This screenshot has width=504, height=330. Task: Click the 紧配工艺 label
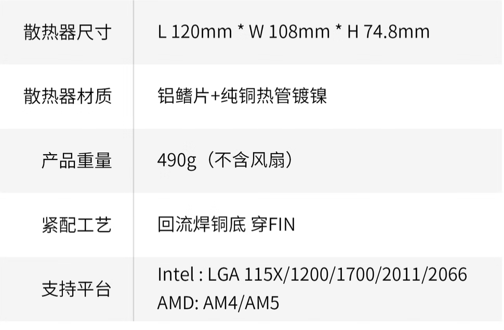coord(76,224)
